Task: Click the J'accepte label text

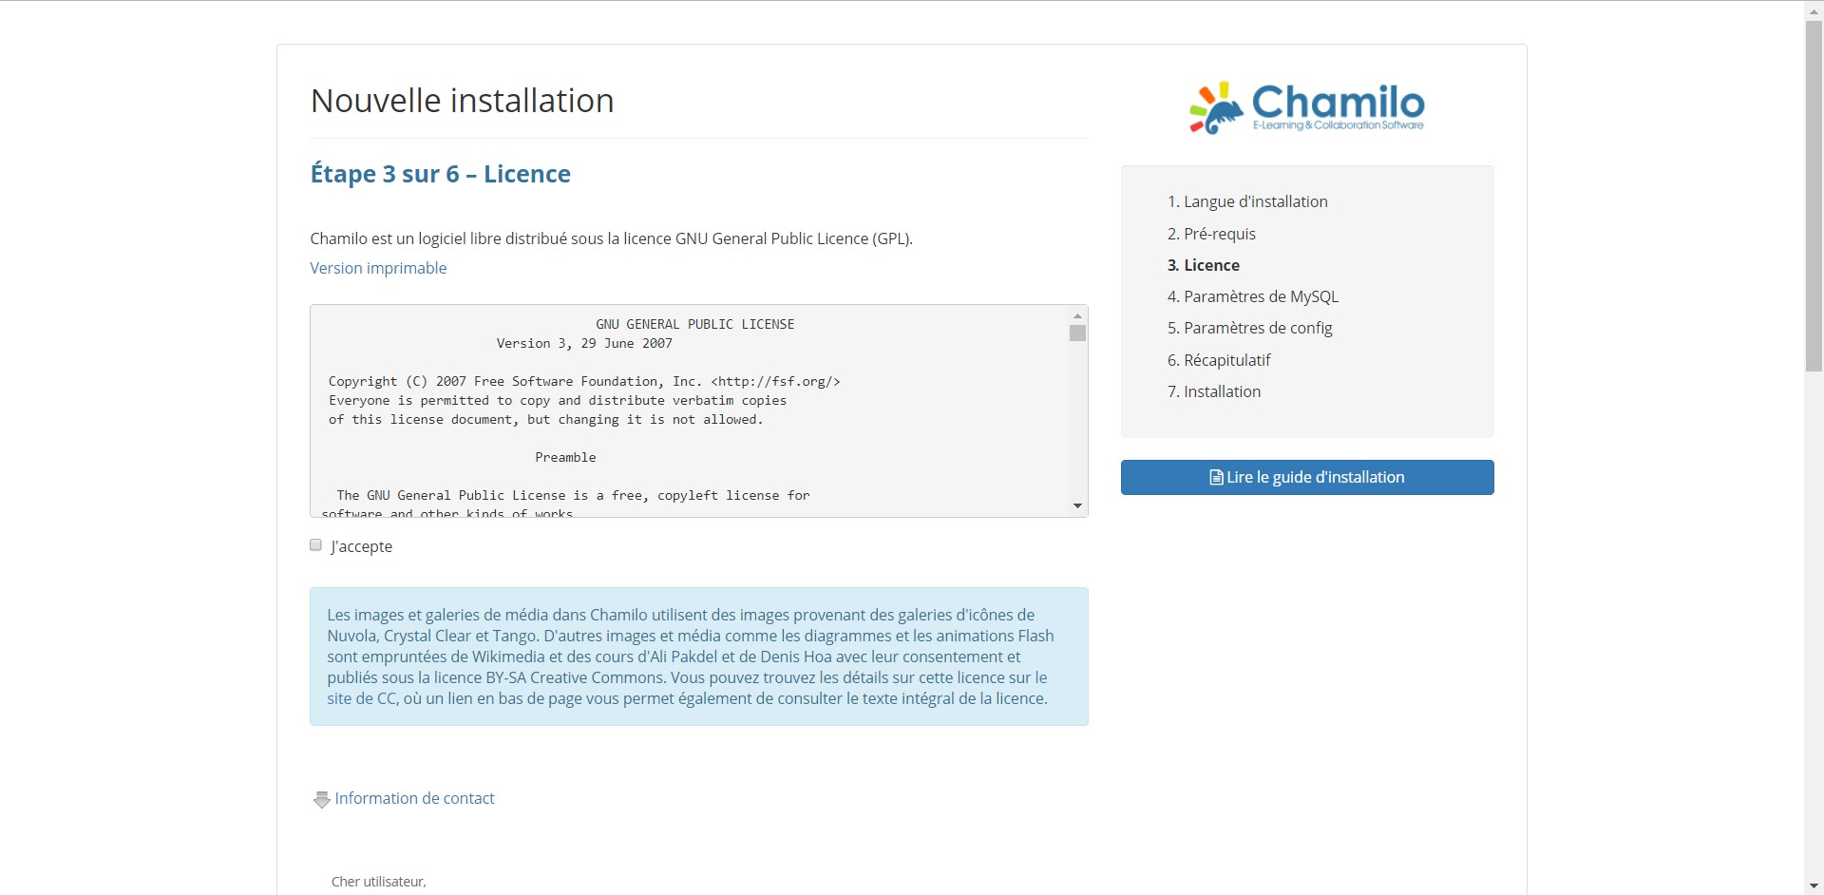Action: coord(361,546)
